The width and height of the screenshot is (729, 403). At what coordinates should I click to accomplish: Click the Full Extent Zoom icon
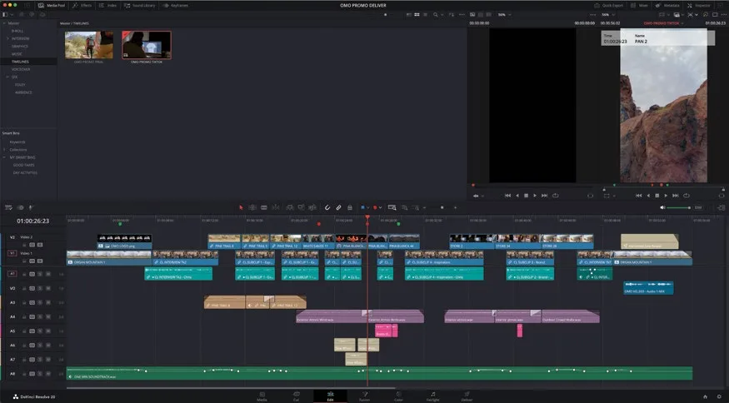(x=392, y=207)
